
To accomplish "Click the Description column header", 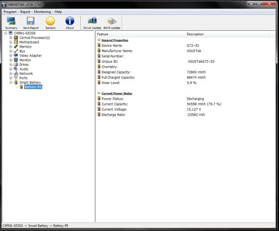I will point(227,34).
